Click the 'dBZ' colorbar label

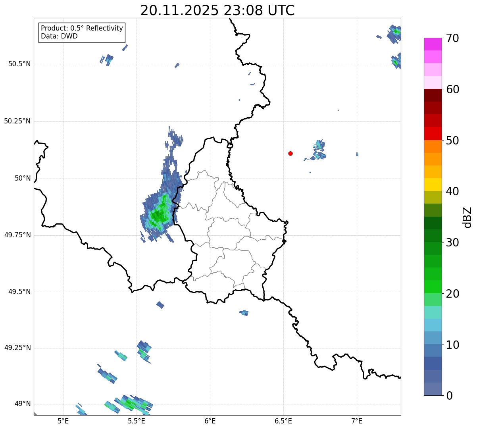click(467, 217)
